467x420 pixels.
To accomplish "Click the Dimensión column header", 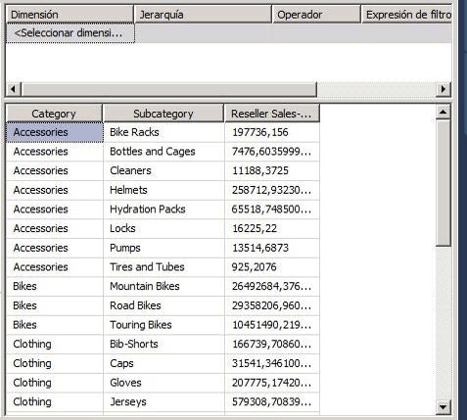I will pos(70,15).
